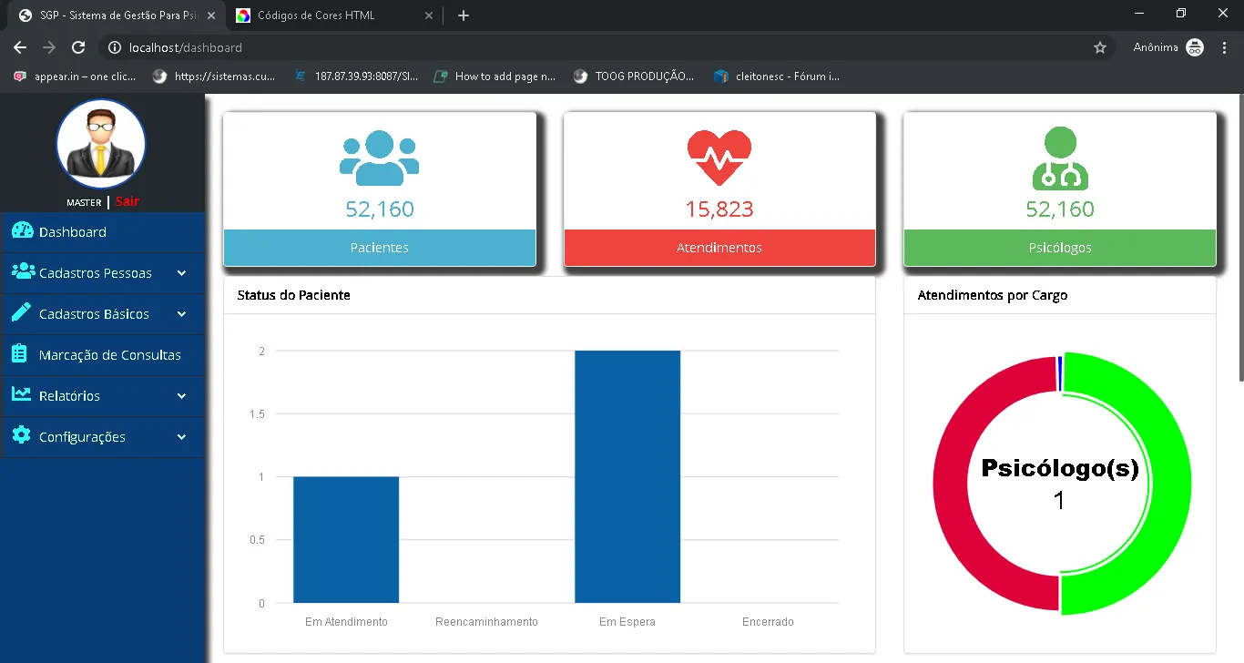Viewport: 1244px width, 663px height.
Task: Click the blue Pacientes card footer
Action: [379, 248]
